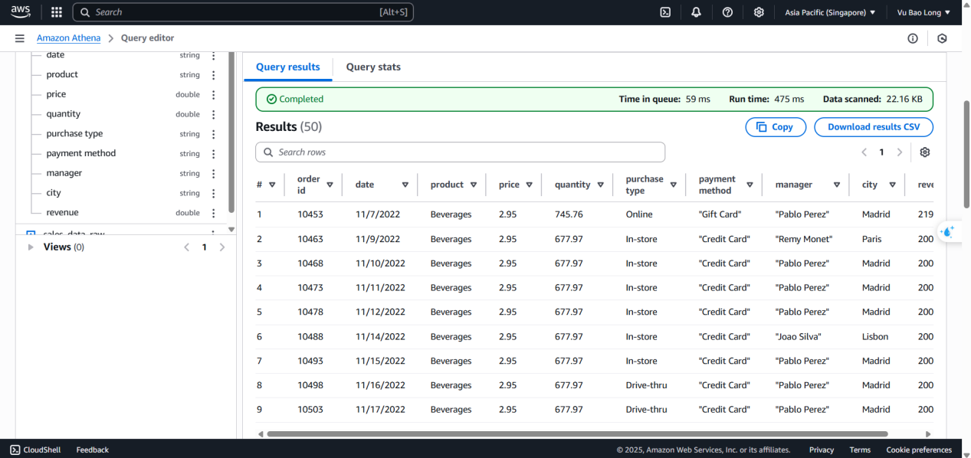Viewport: 971px width, 458px height.
Task: Open the notifications bell
Action: [696, 12]
